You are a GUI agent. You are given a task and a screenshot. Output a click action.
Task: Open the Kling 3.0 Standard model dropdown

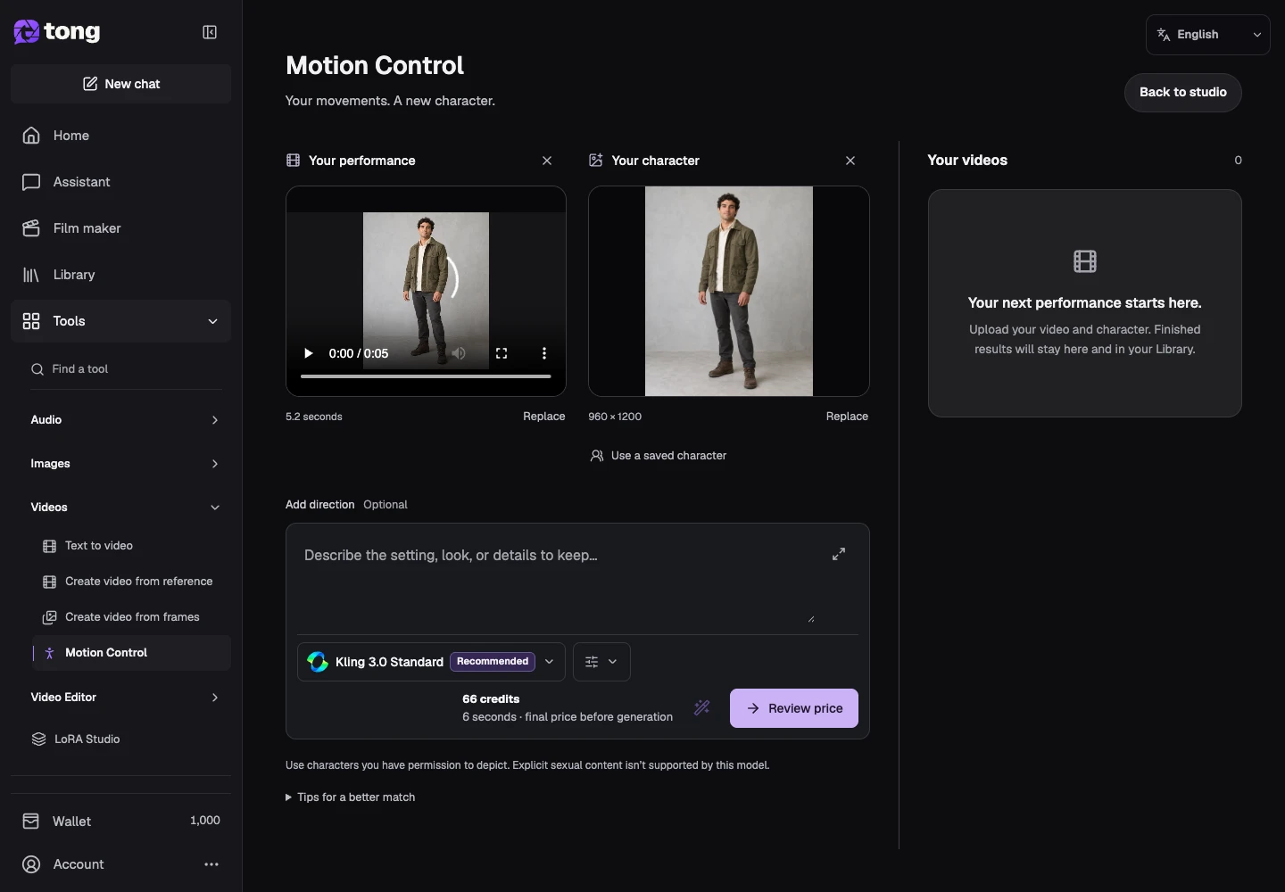click(431, 662)
